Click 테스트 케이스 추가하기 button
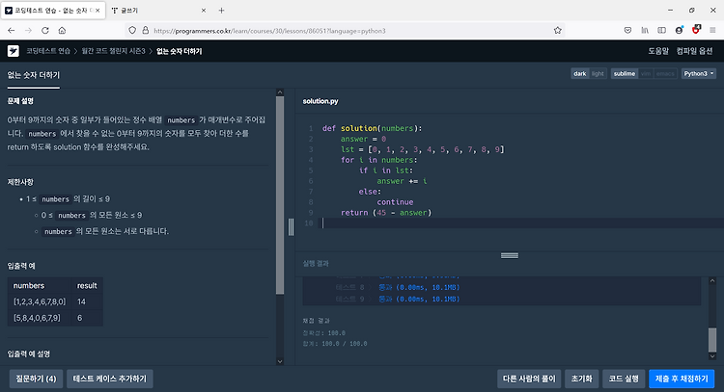The image size is (724, 392). (x=109, y=379)
